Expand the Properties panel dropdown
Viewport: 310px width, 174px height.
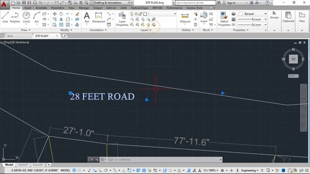pyautogui.click(x=241, y=30)
